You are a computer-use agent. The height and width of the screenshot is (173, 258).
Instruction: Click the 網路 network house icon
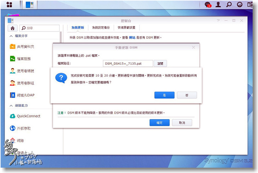pyautogui.click(x=13, y=140)
